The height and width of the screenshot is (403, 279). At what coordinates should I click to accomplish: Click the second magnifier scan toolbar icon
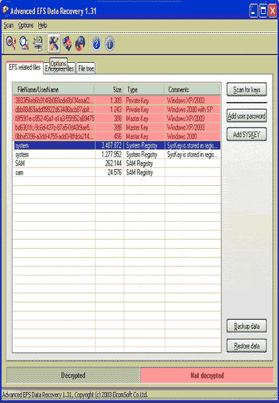click(x=24, y=43)
